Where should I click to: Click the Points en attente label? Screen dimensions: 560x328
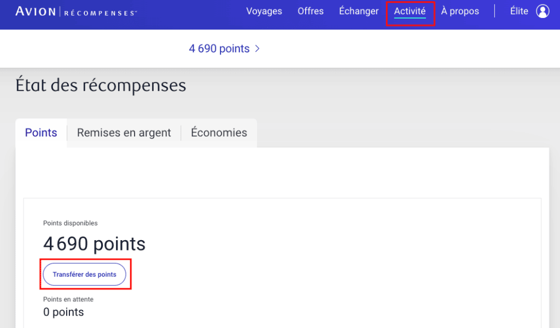(x=68, y=300)
